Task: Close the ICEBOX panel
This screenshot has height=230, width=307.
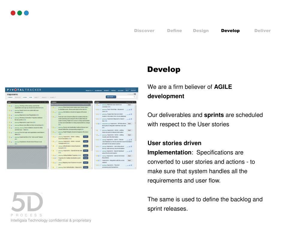Action: click(x=135, y=102)
